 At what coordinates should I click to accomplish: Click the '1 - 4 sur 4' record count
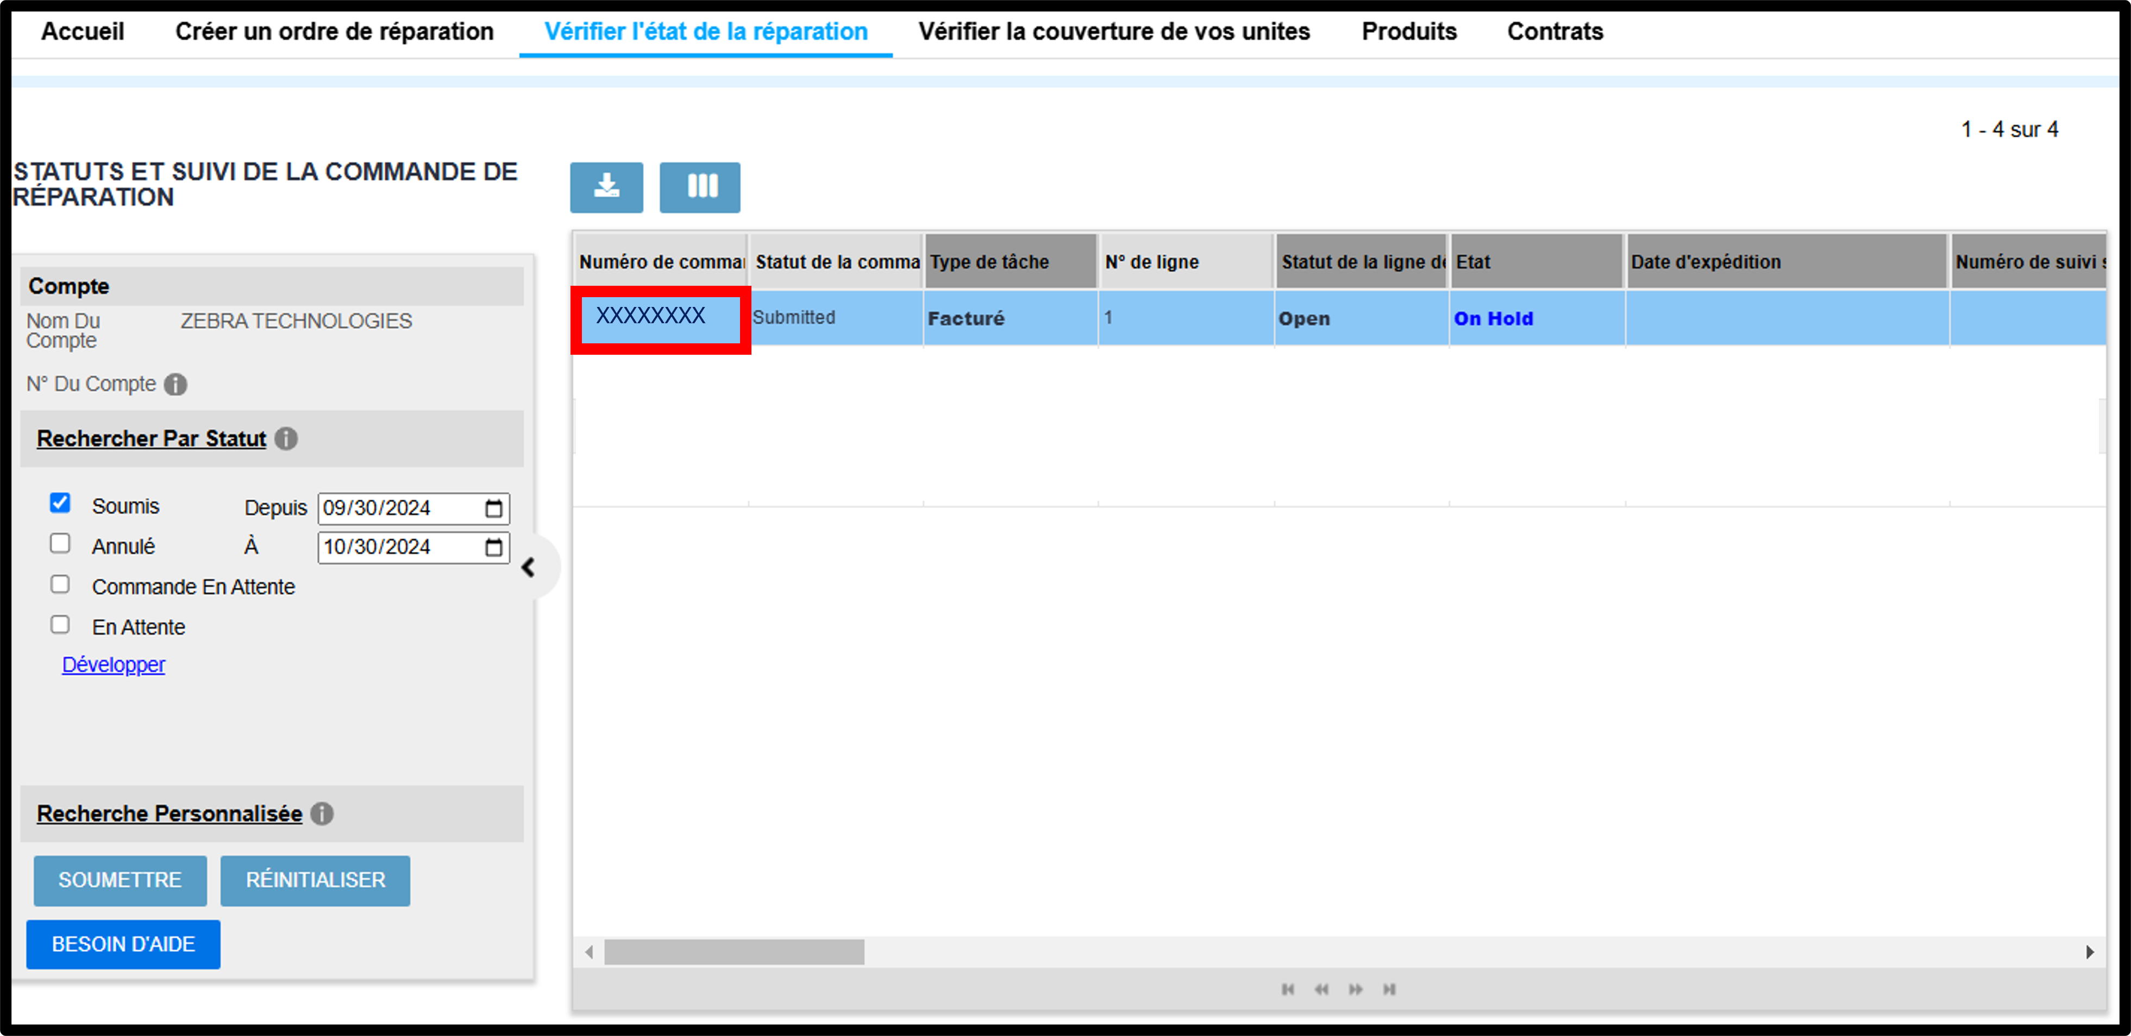[x=2009, y=129]
